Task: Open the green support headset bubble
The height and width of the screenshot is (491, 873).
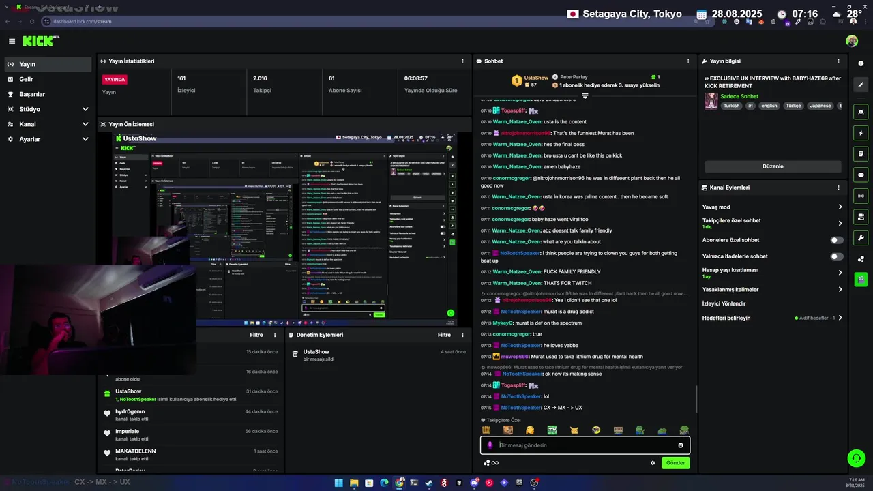Action: [856, 458]
